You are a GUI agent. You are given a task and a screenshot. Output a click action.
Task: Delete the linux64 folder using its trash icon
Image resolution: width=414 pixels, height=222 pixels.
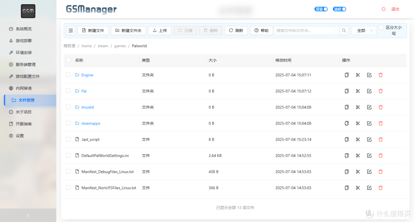tap(380, 107)
